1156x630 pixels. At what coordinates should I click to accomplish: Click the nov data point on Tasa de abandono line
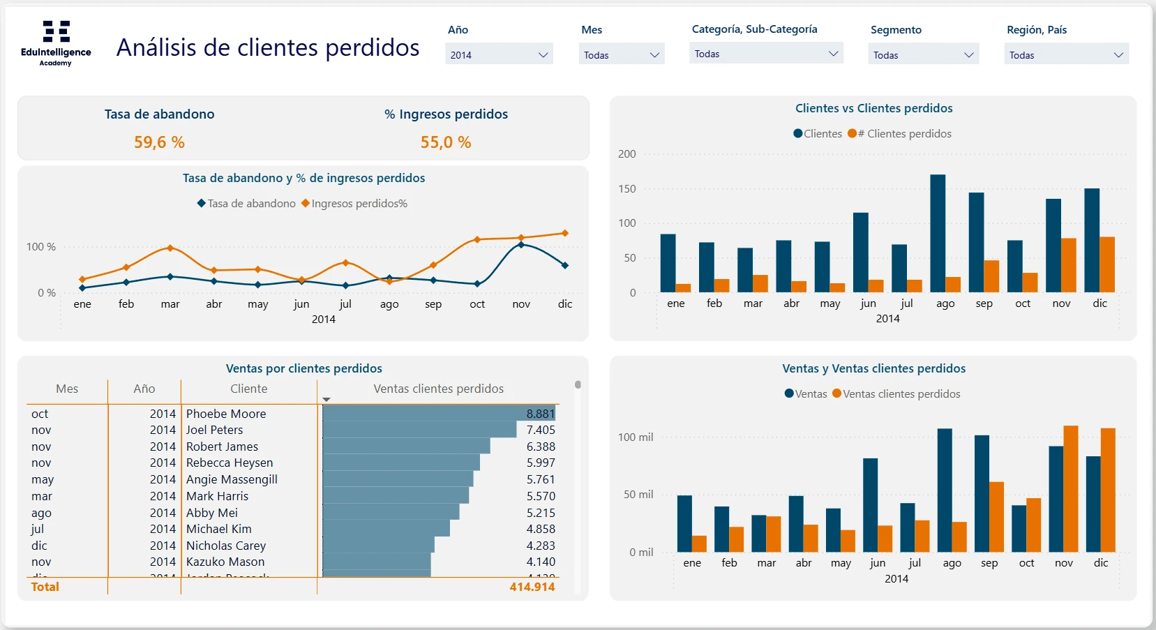(521, 245)
